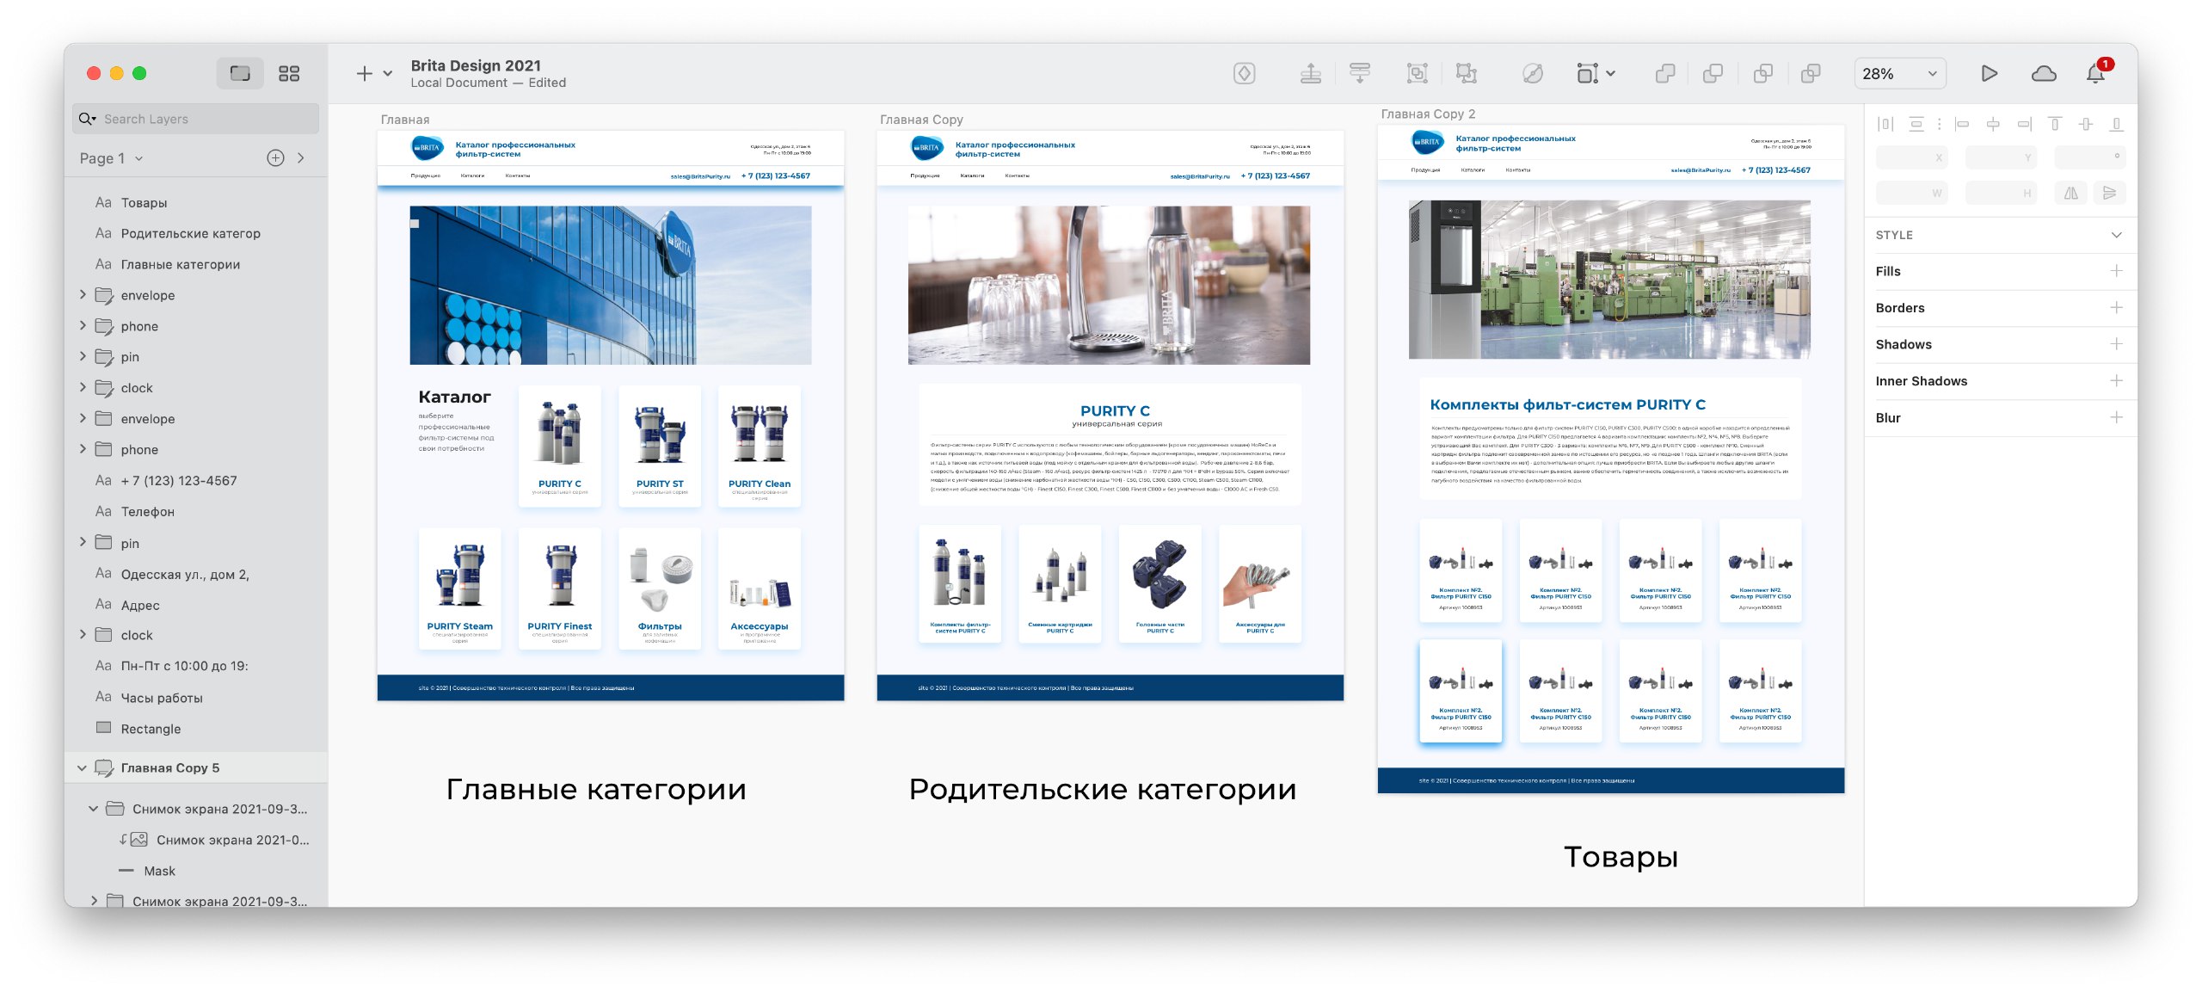
Task: Switch to the layer list view
Action: (x=240, y=73)
